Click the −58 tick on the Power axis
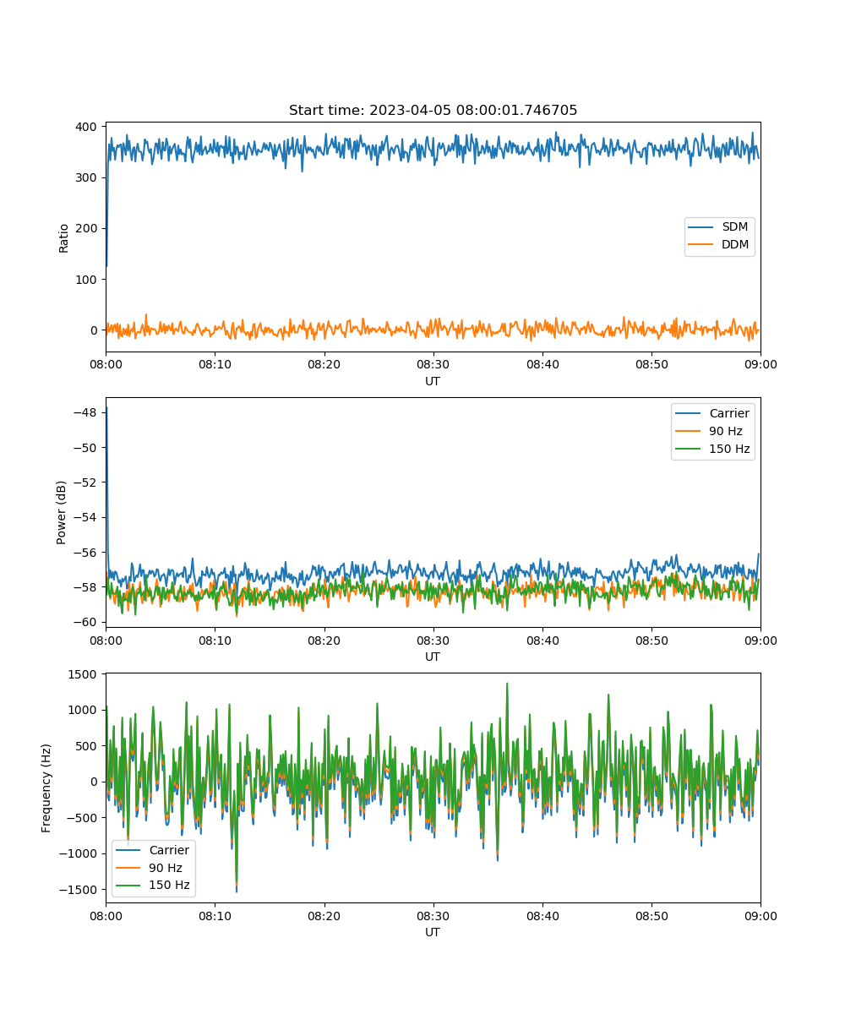Screen dimensions: 845x1014 pyautogui.click(x=85, y=587)
